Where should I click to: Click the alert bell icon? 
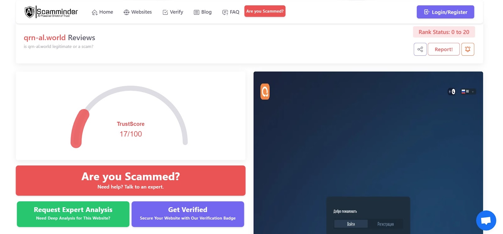tap(467, 49)
